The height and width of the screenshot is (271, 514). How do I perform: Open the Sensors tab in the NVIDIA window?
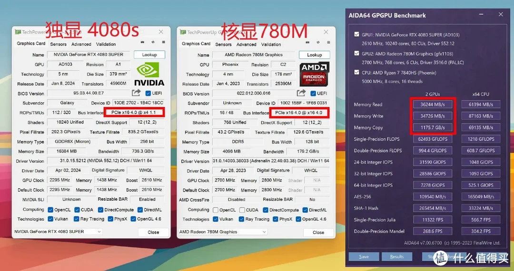click(59, 44)
